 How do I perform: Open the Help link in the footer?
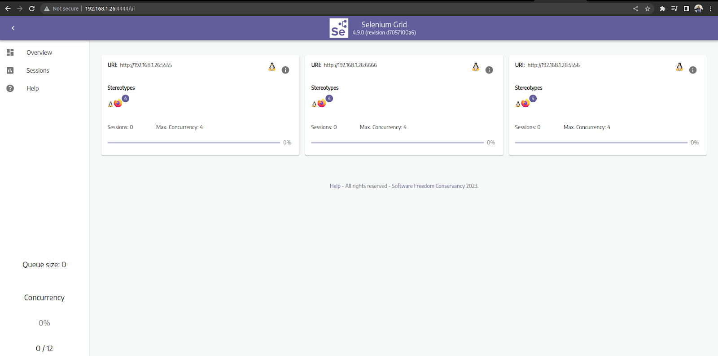coord(335,186)
